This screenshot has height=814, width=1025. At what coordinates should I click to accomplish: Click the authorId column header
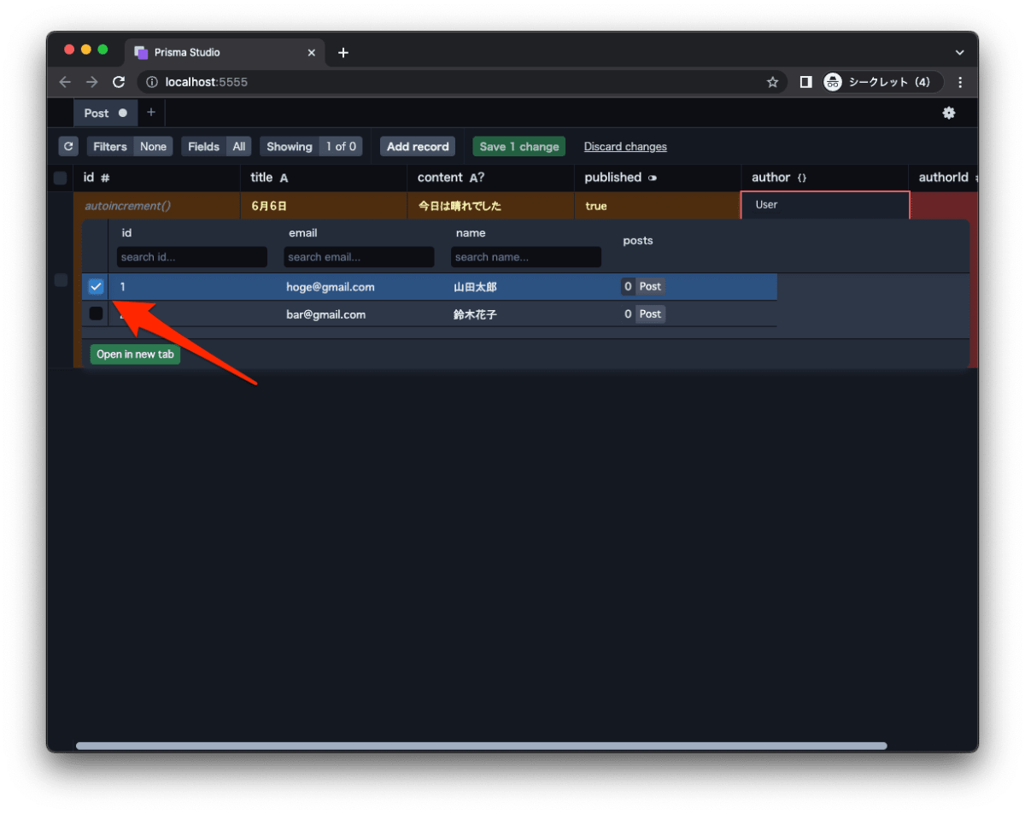coord(944,178)
